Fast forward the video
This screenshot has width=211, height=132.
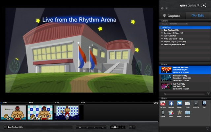[x=103, y=127]
